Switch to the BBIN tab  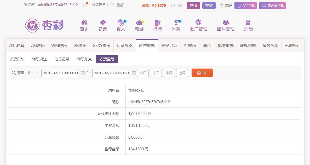[x=207, y=45]
